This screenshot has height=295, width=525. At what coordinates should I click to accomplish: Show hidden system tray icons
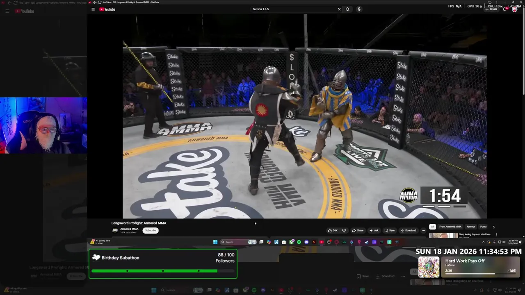coord(484,242)
